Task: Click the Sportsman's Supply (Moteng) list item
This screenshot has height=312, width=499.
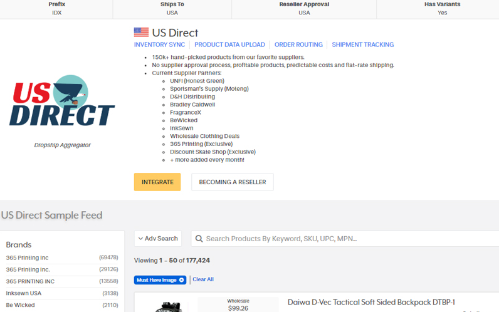Action: coord(209,89)
